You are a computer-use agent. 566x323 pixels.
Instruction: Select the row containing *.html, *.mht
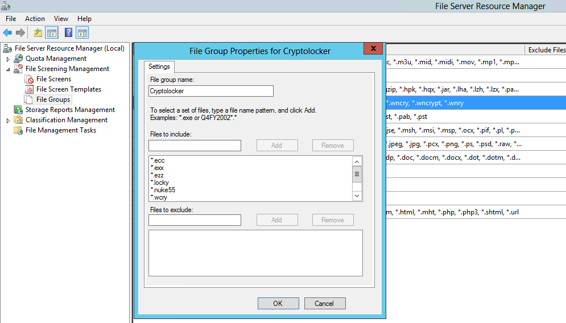point(476,212)
